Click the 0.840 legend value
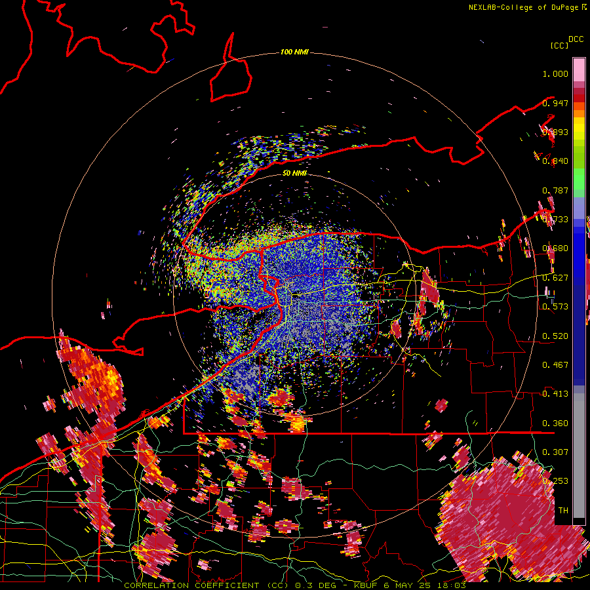Image resolution: width=590 pixels, height=590 pixels. 555,161
